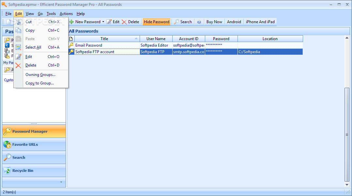352x196 pixels.
Task: Open Owning Groups from Edit menu
Action: point(41,75)
